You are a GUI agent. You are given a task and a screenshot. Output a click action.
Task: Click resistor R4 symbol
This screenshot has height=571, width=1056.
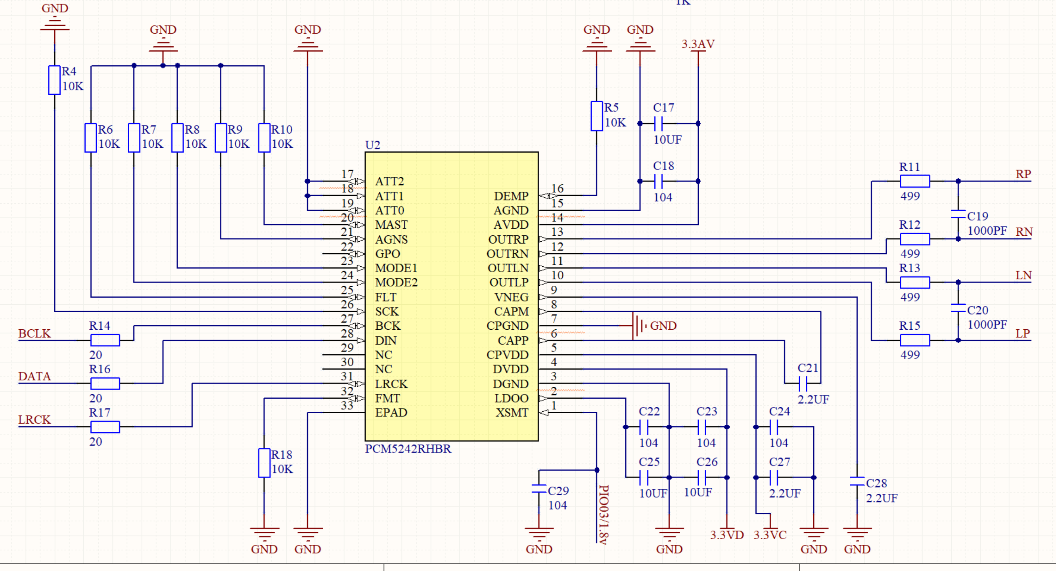[x=54, y=80]
